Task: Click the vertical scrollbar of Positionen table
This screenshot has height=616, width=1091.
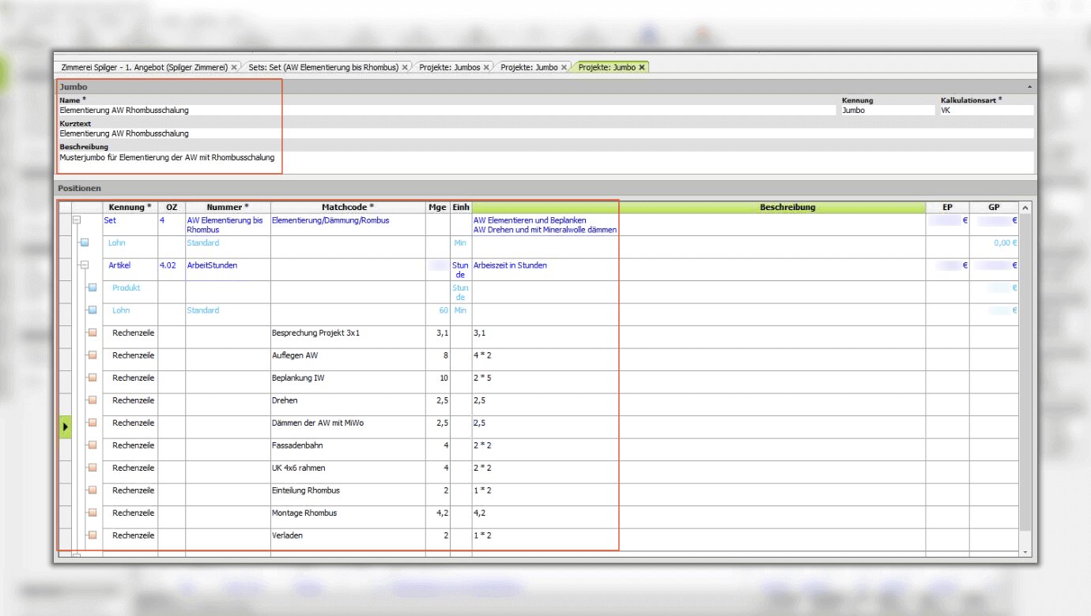Action: coord(1025,379)
